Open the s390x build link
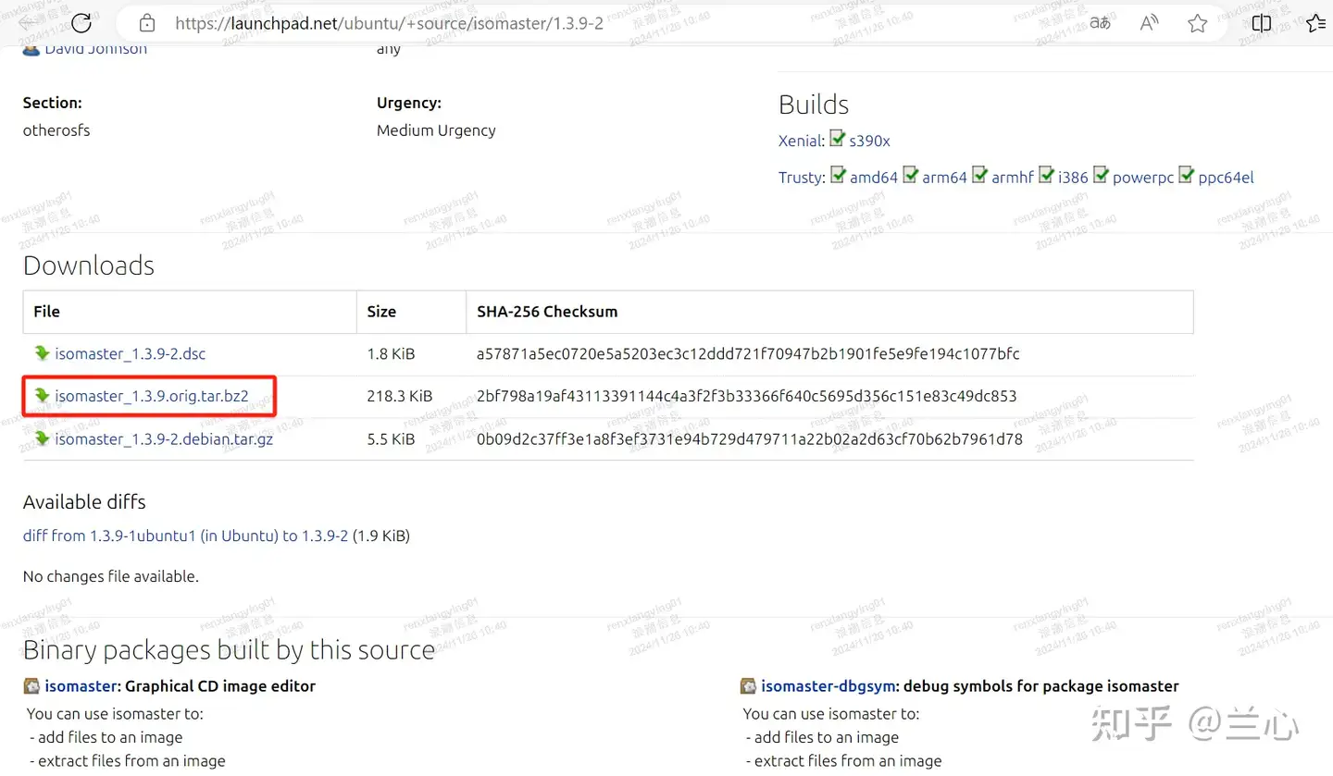1333x776 pixels. point(869,141)
